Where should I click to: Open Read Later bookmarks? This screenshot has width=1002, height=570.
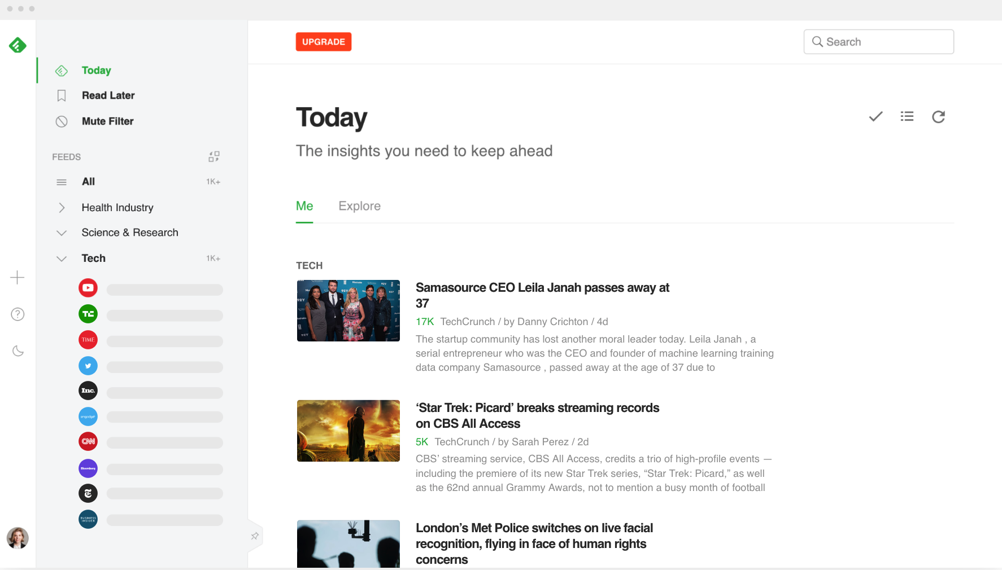pos(142,95)
